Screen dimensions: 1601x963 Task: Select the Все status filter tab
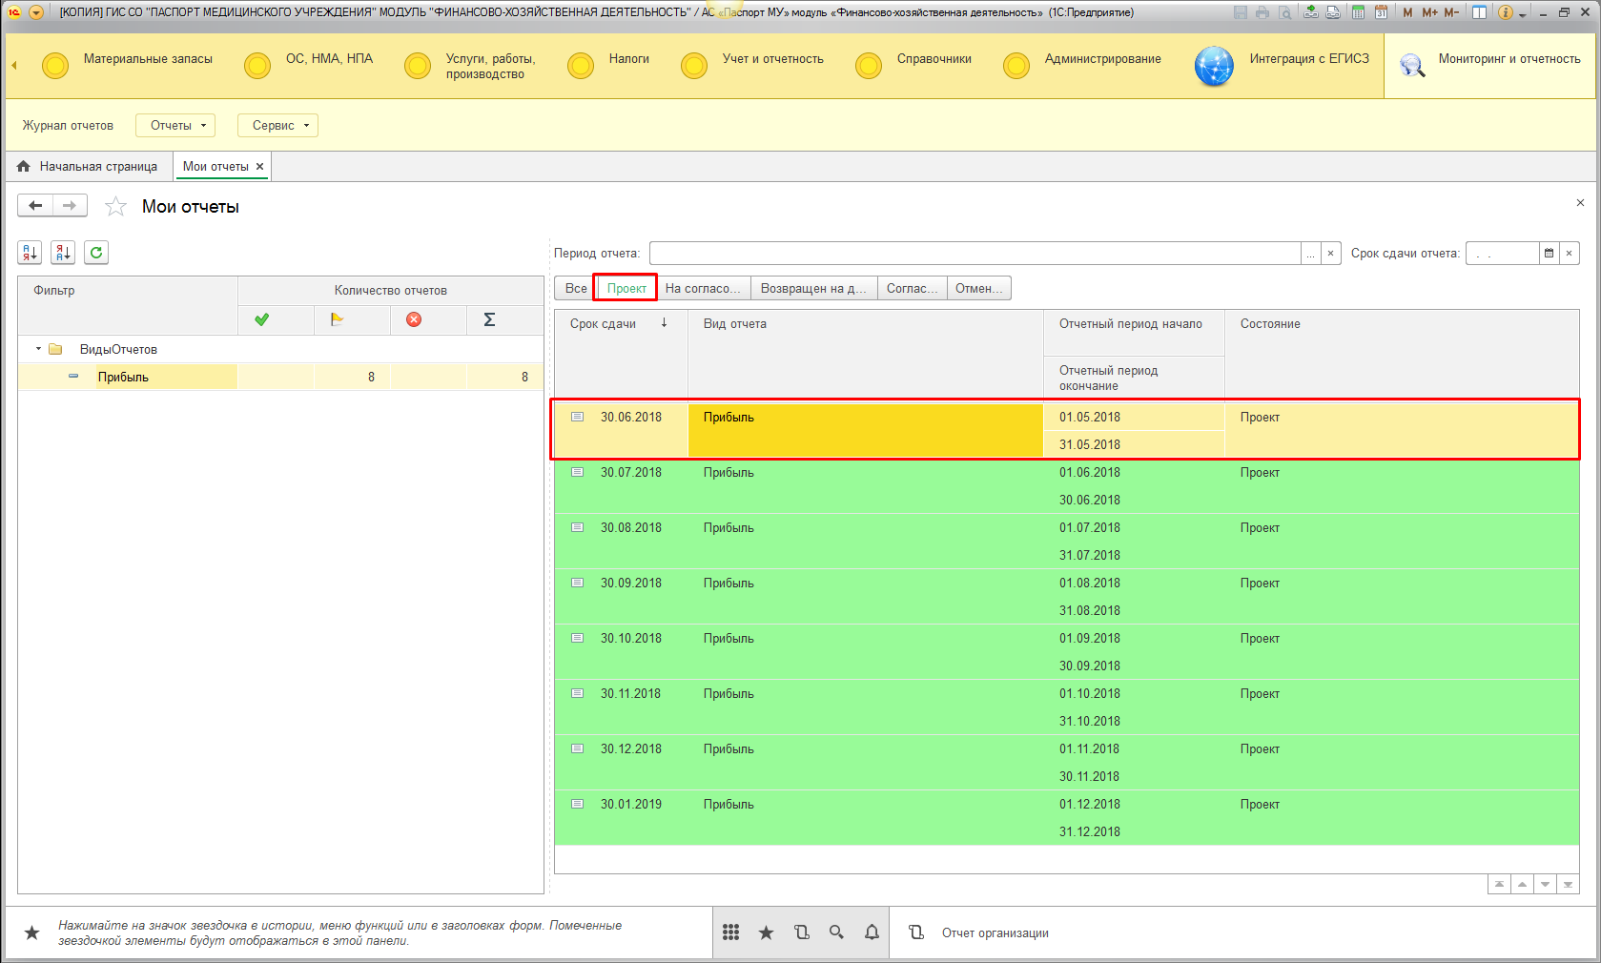(x=575, y=288)
